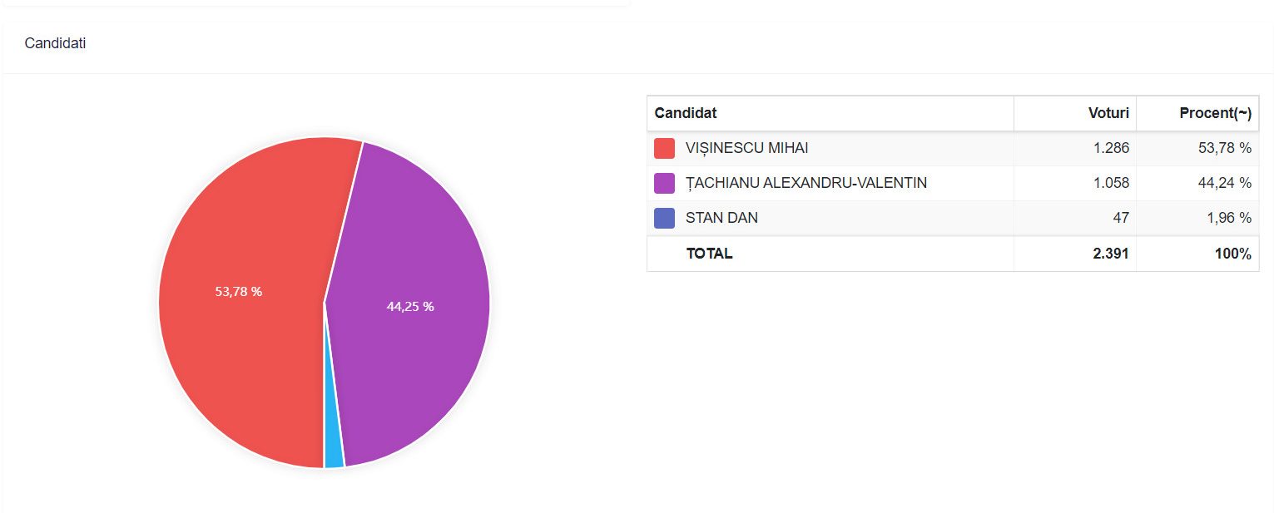
Task: Click the Candidat column header
Action: [686, 113]
